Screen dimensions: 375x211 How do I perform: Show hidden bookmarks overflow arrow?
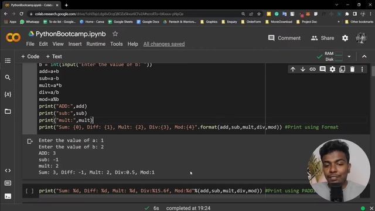[339, 22]
